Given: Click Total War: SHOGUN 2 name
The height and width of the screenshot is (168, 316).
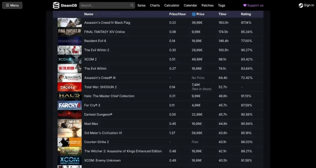Looking at the screenshot, I should point(100,87).
